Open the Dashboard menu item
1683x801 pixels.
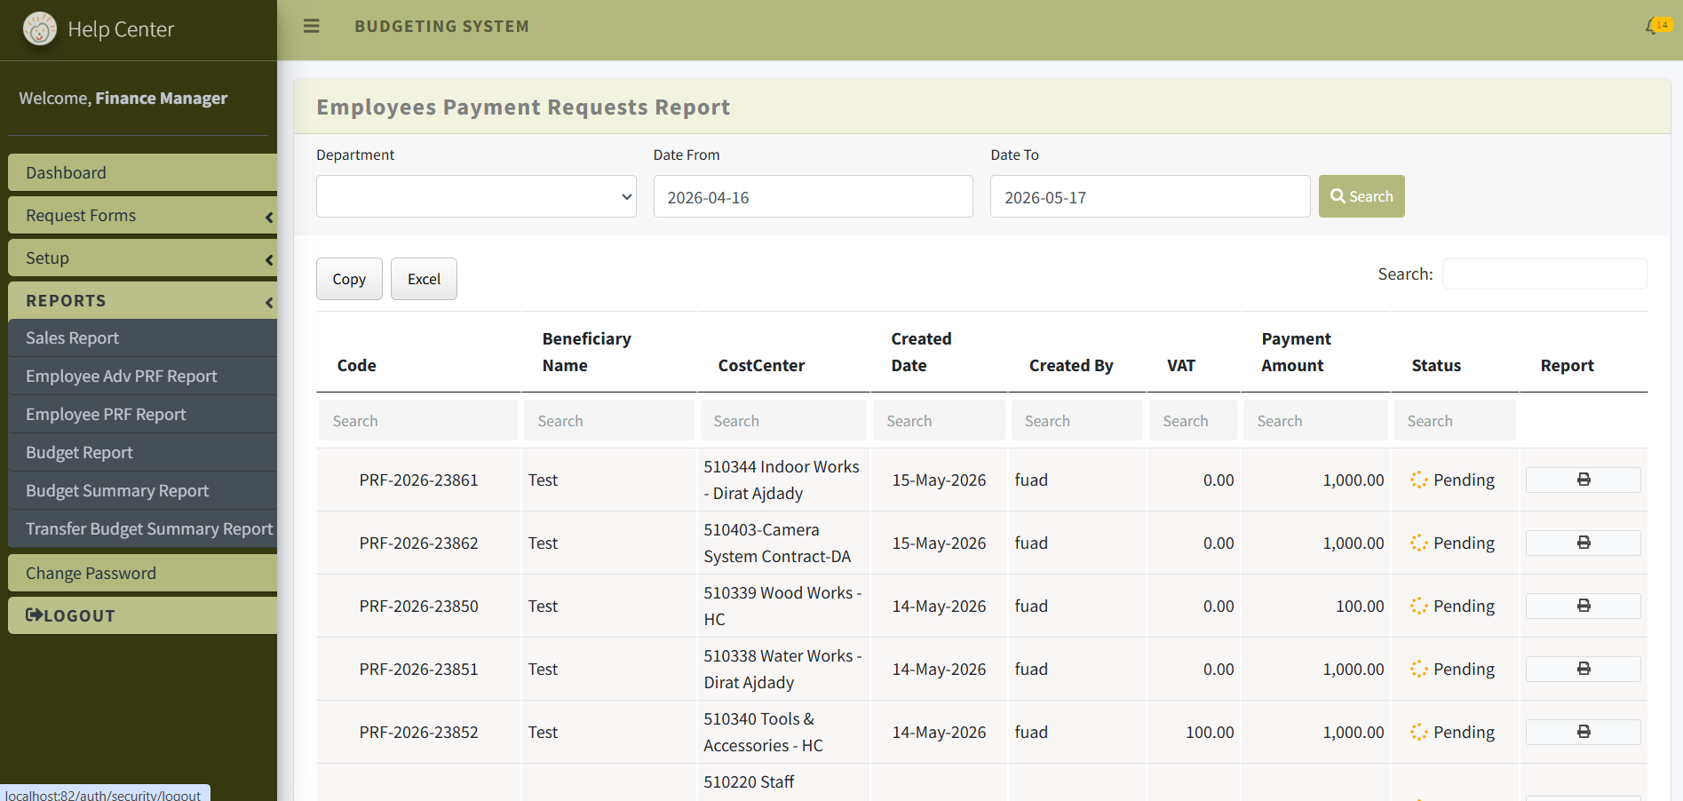coord(142,172)
